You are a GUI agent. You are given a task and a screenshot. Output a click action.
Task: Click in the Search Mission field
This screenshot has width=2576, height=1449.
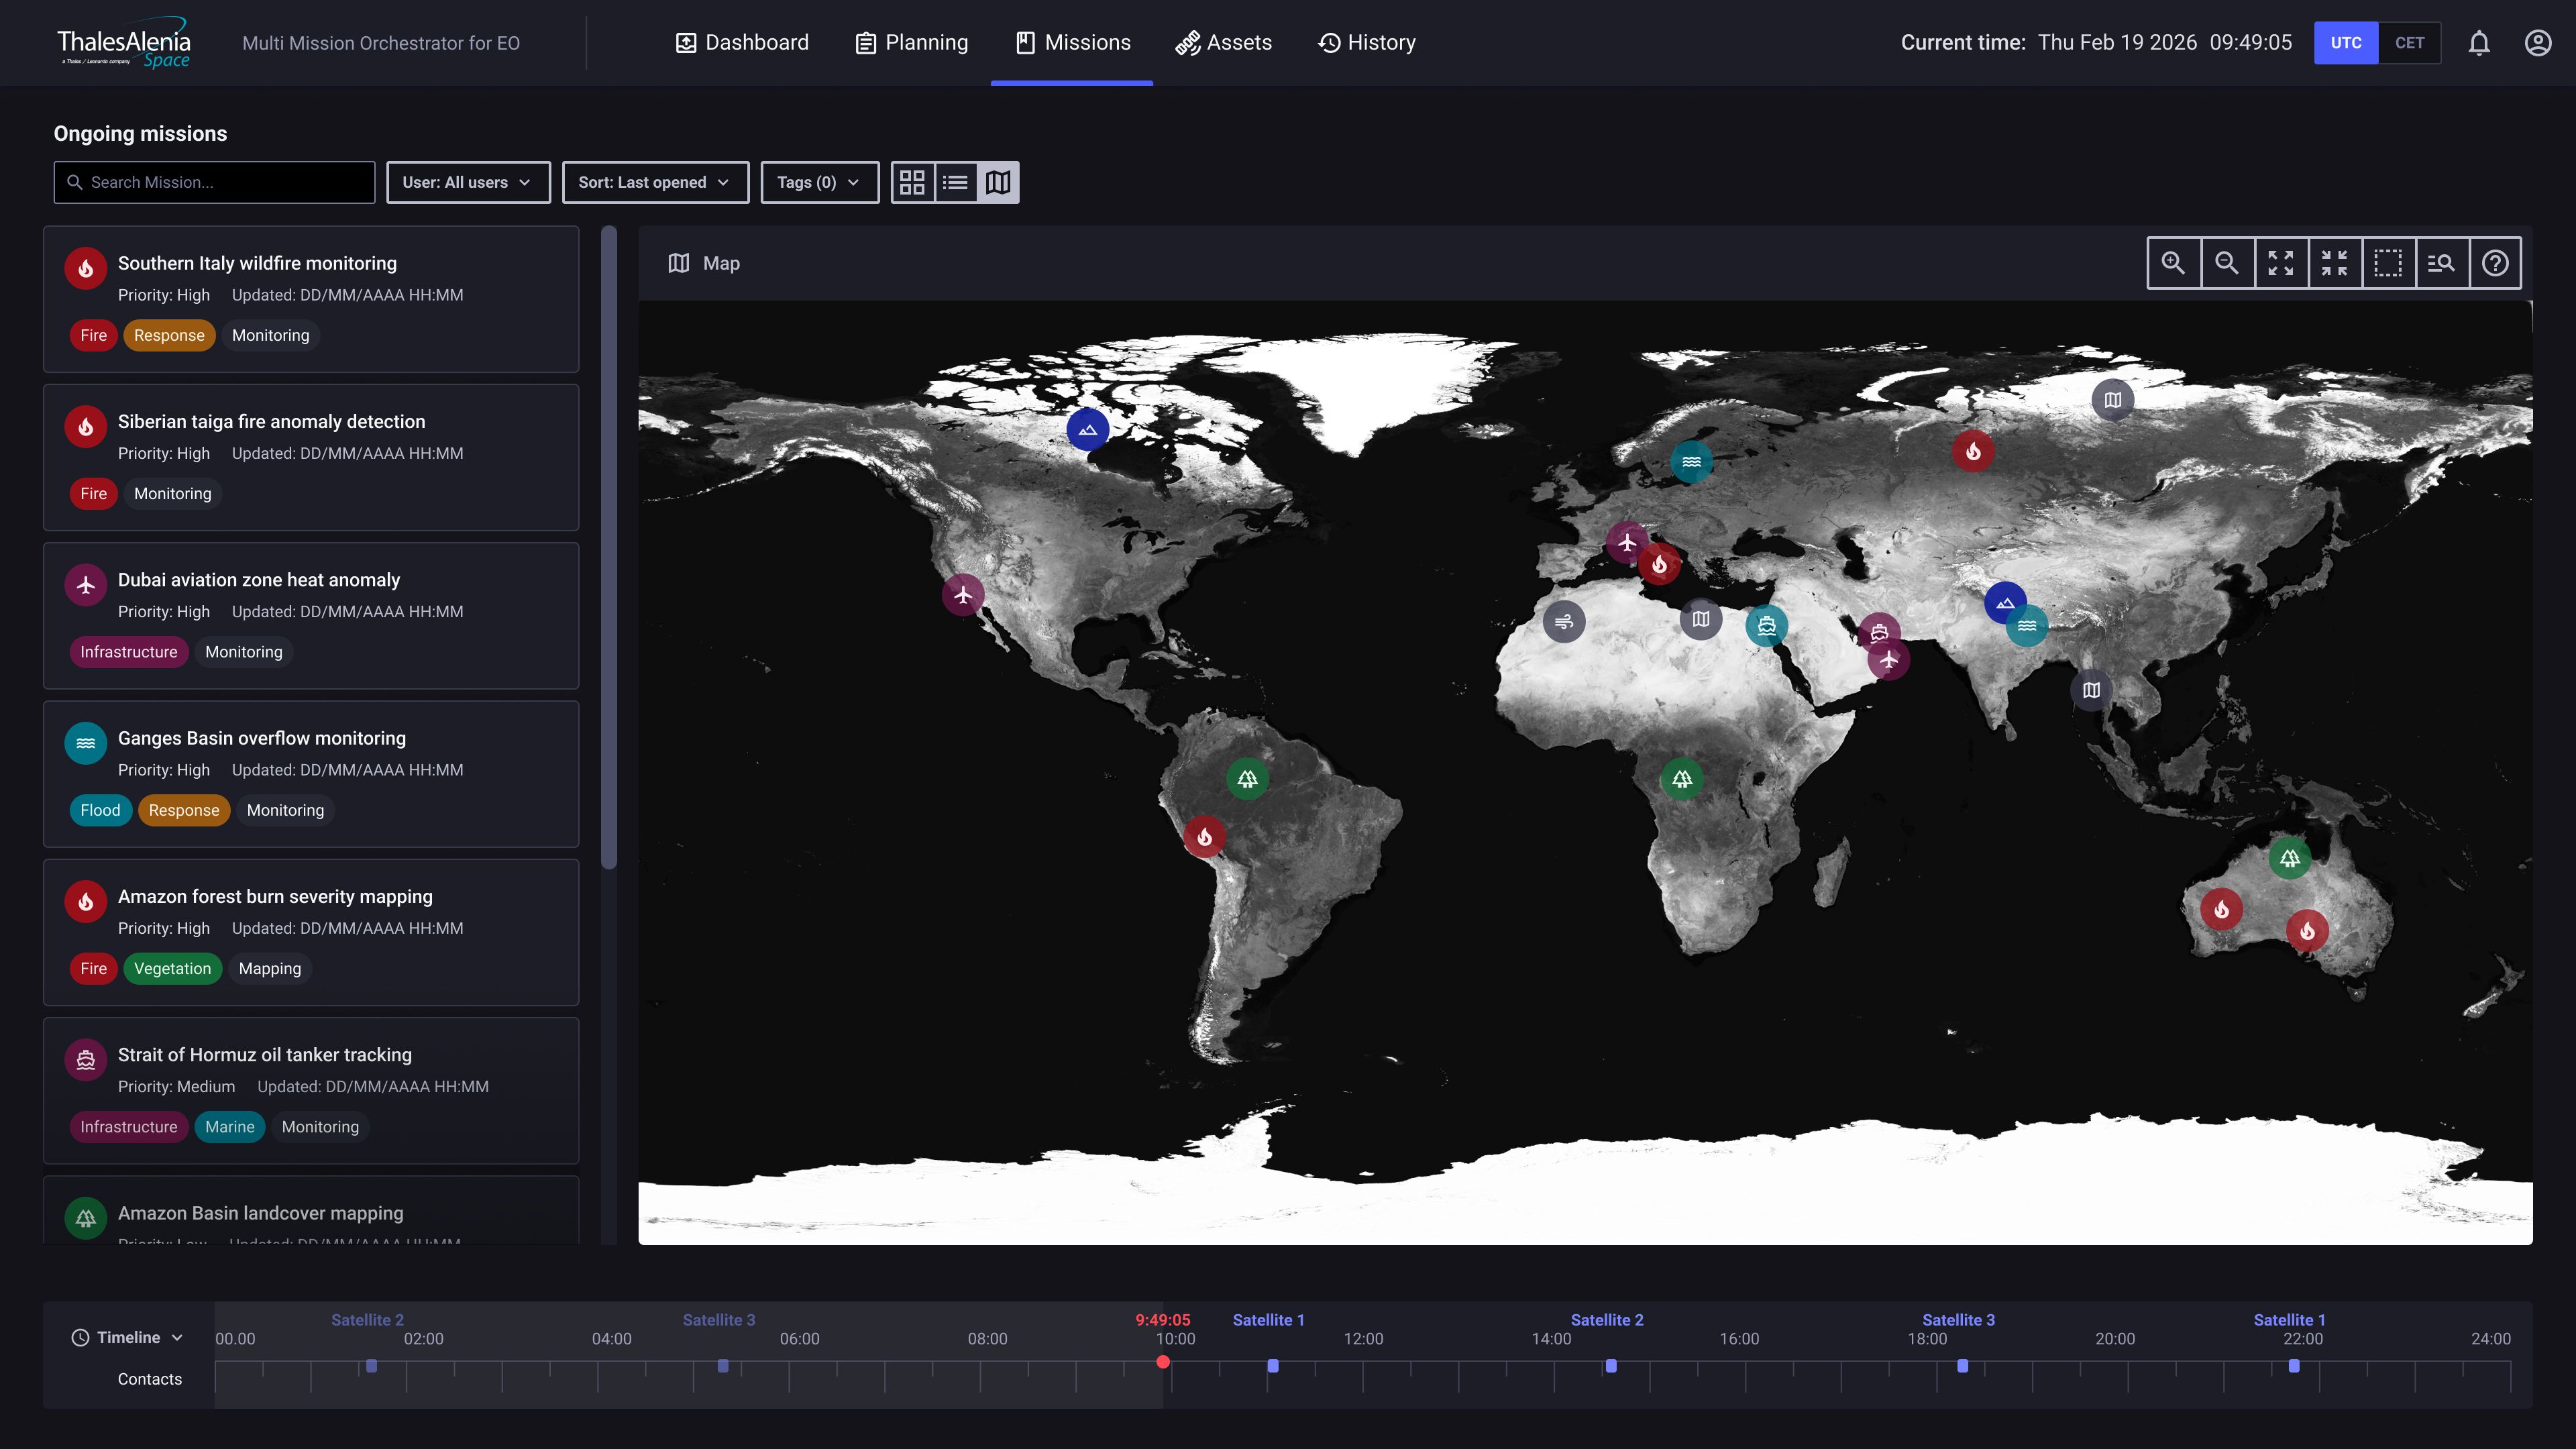[214, 182]
